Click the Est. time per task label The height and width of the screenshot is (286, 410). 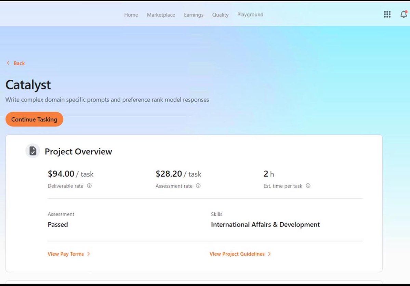pyautogui.click(x=283, y=186)
